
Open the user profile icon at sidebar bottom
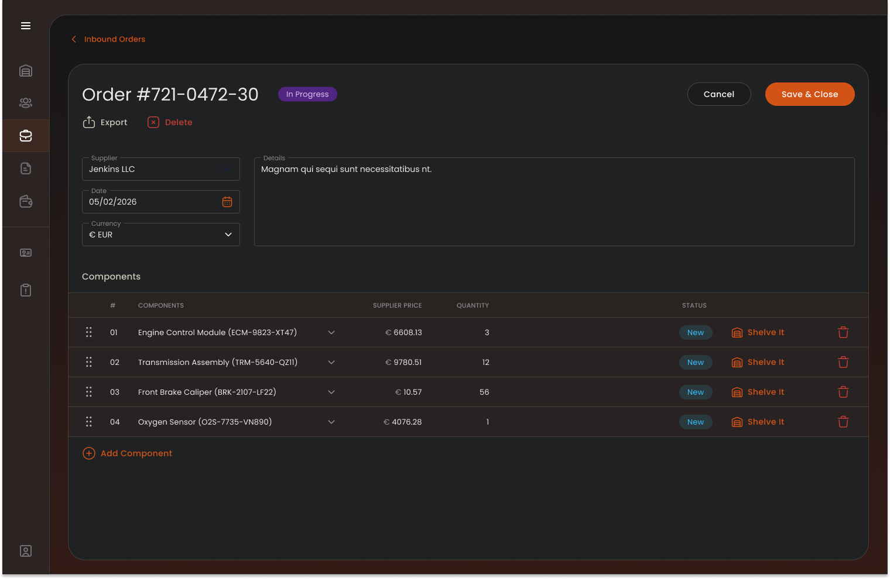pos(26,551)
